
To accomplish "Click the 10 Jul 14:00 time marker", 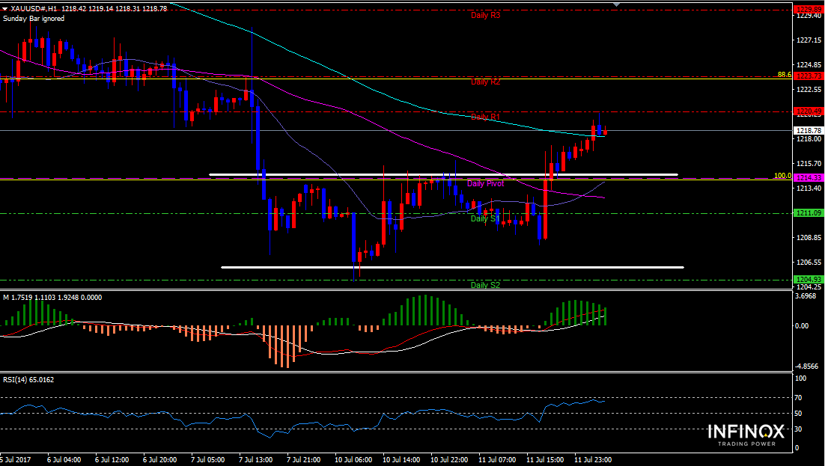I will 399,459.
